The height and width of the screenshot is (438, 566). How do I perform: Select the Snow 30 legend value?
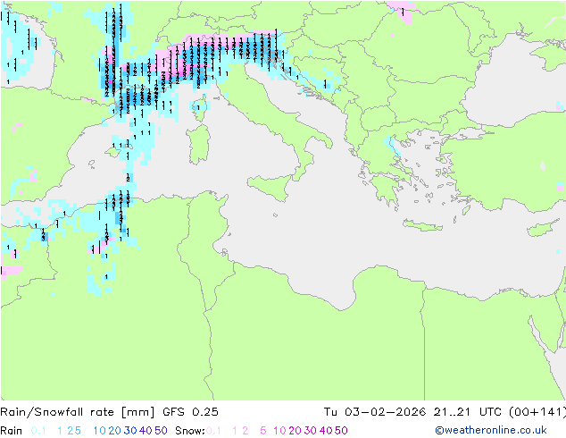click(x=311, y=431)
